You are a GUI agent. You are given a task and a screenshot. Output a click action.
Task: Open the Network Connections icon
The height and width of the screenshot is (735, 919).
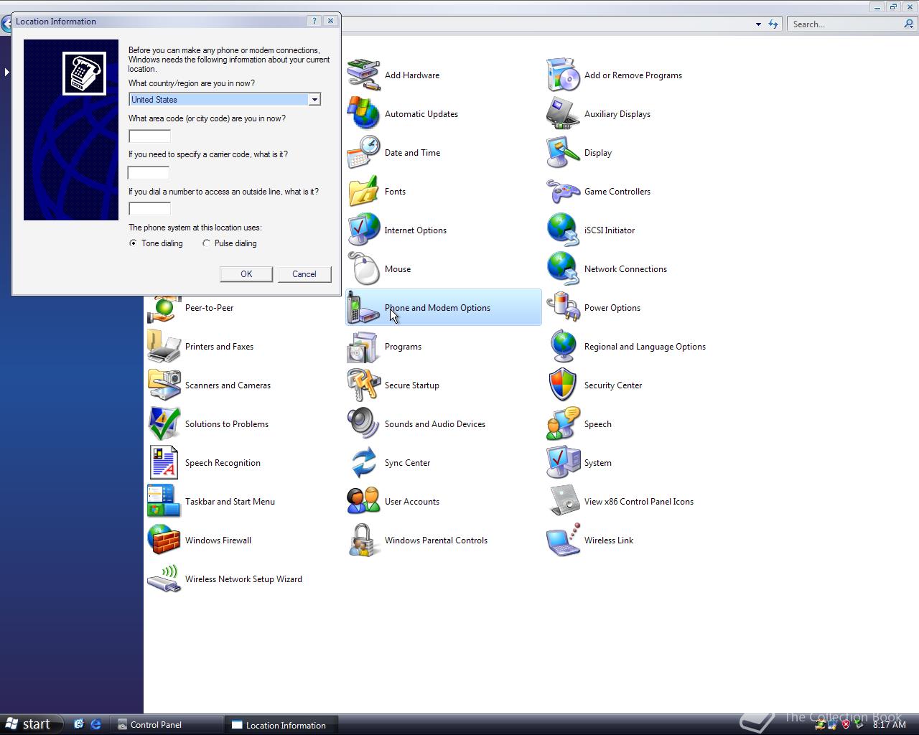563,268
